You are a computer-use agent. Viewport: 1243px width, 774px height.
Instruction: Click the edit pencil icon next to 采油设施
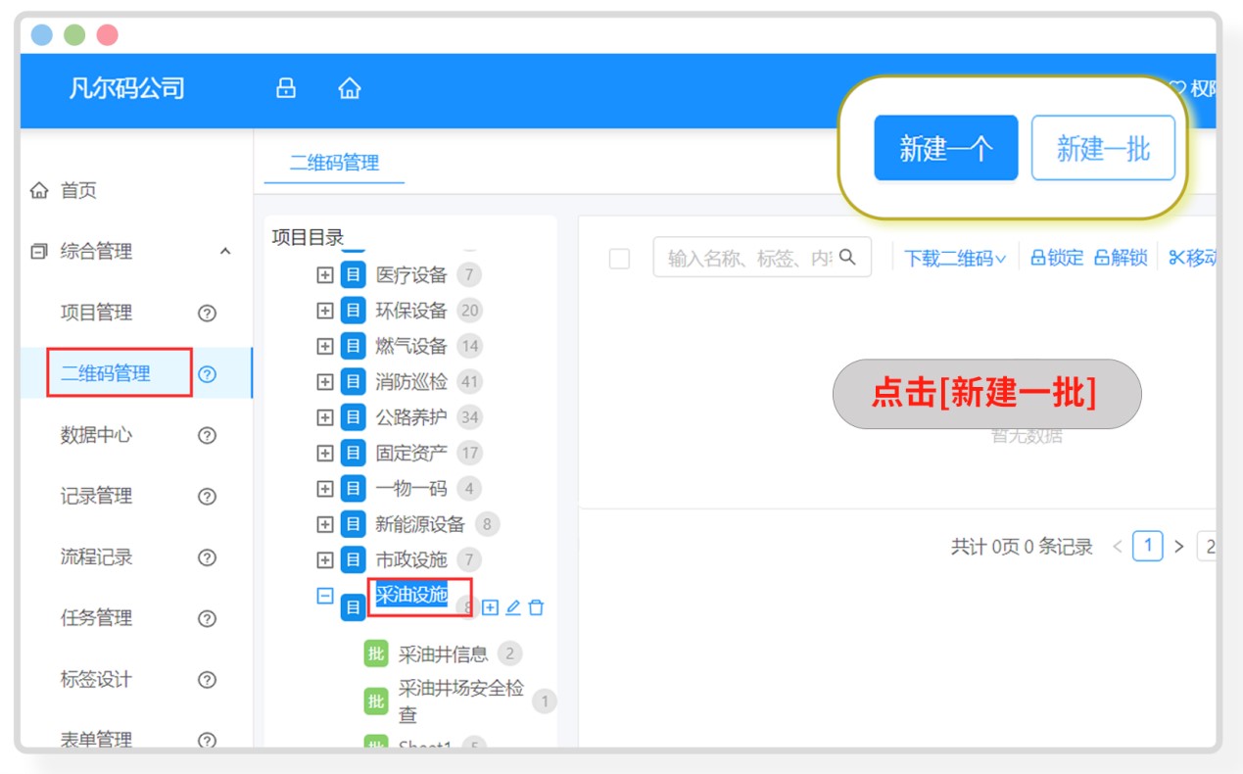coord(513,607)
